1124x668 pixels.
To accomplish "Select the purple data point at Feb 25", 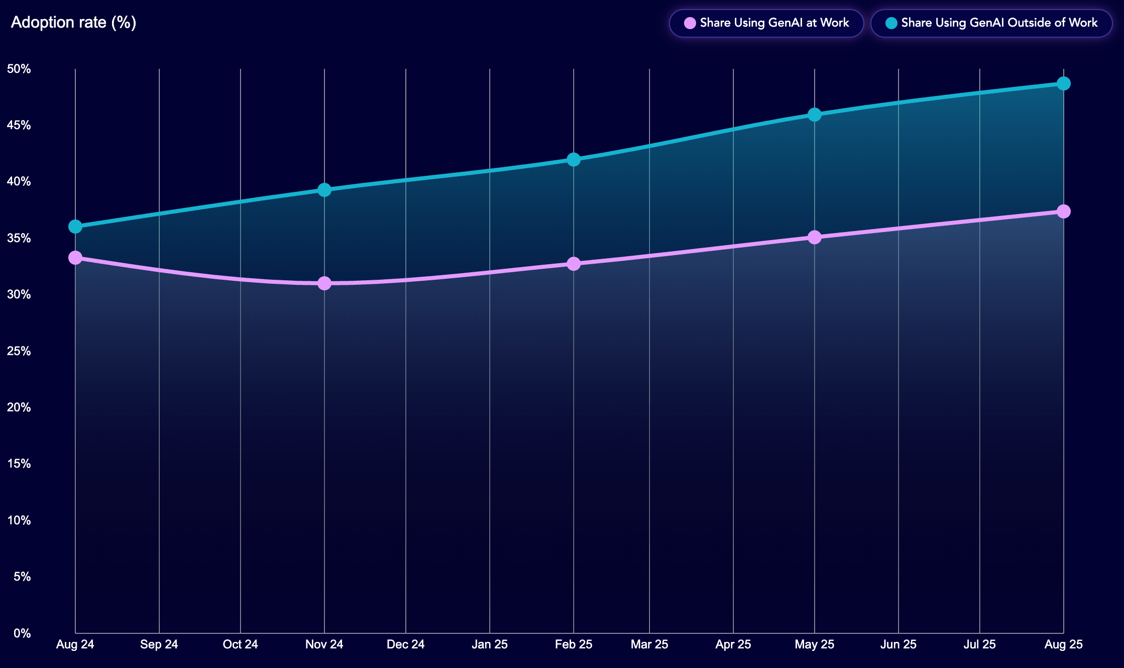I will [574, 264].
